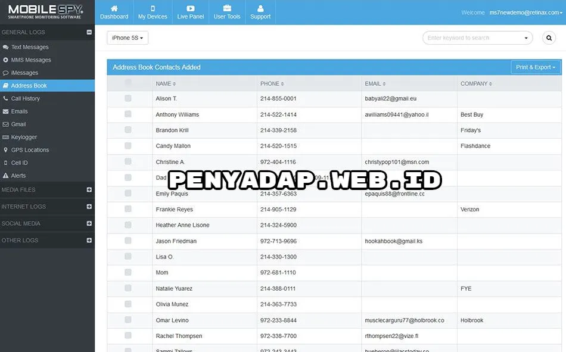This screenshot has width=566, height=352.
Task: Check the Jason Friedman row checkbox
Action: click(x=127, y=241)
